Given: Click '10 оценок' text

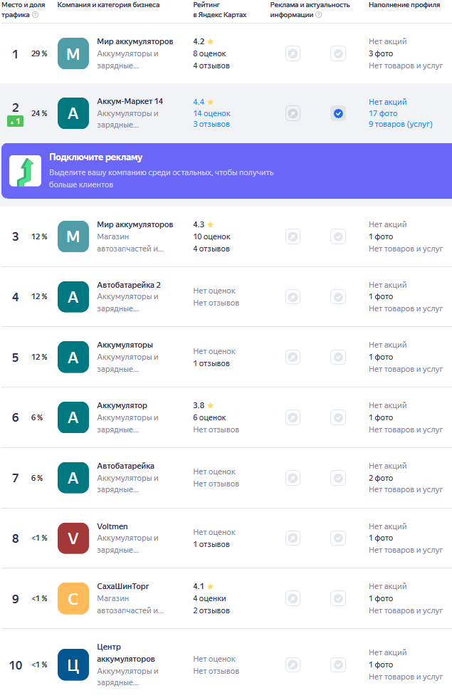Looking at the screenshot, I should tap(212, 236).
